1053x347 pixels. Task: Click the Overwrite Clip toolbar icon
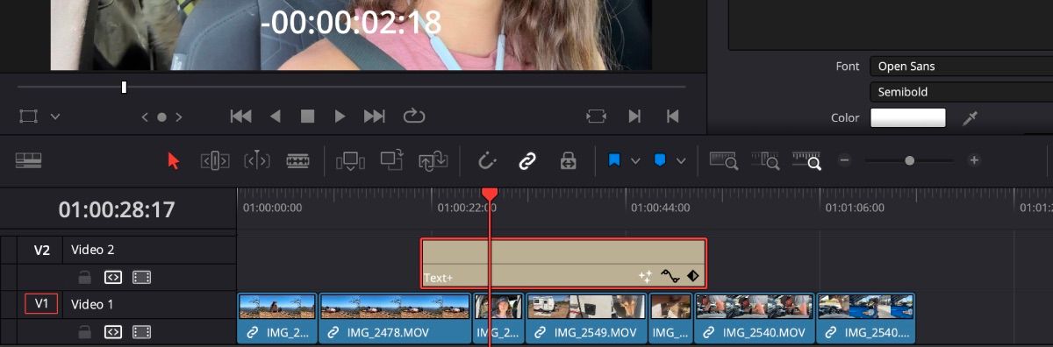click(391, 159)
